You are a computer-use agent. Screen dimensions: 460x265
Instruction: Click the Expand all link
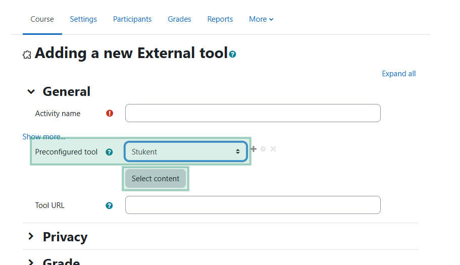(x=399, y=74)
